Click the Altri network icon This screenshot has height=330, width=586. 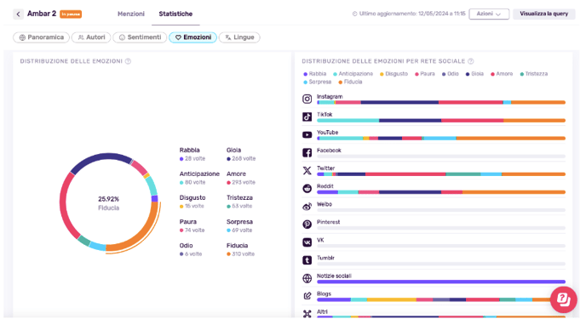307,314
